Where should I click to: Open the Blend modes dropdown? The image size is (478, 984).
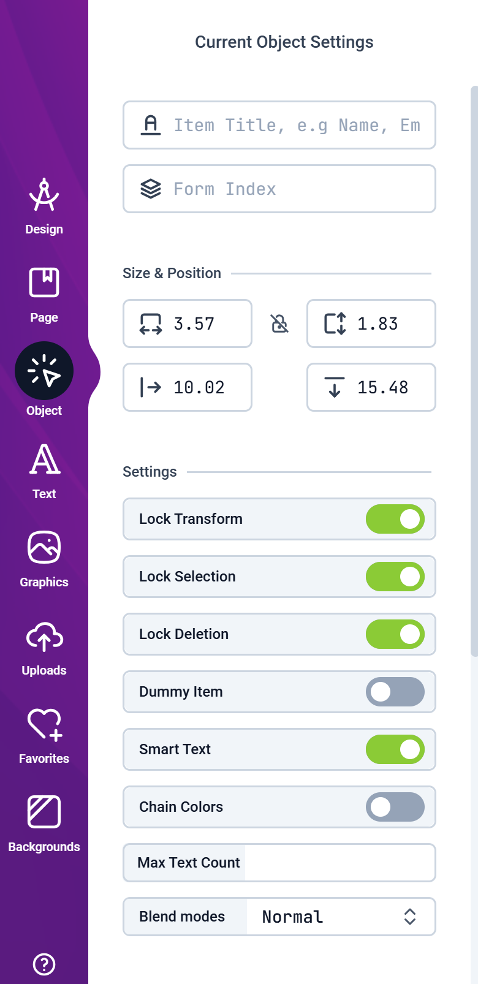[279, 917]
